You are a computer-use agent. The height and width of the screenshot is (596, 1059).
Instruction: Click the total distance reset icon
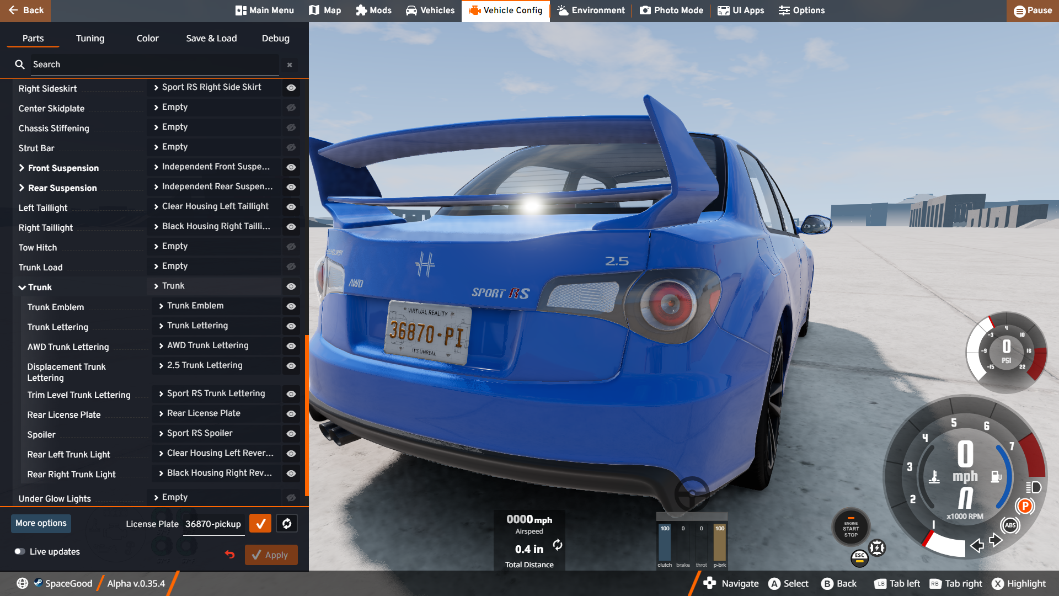coord(558,545)
